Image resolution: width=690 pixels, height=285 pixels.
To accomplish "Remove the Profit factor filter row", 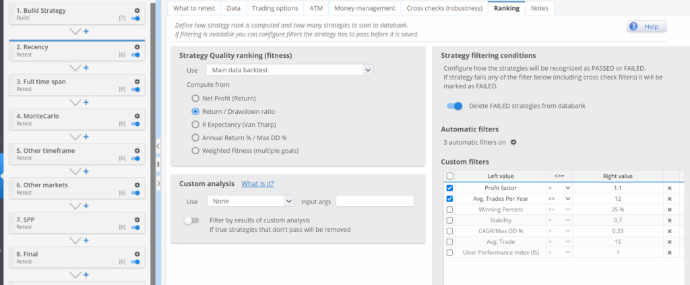I will [x=669, y=188].
